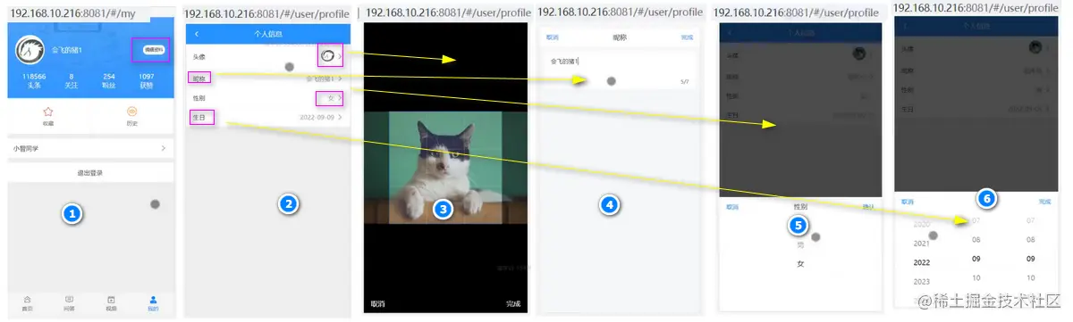Open the 性别 gender row in screen 2
The width and height of the screenshot is (1073, 322).
pyautogui.click(x=268, y=97)
